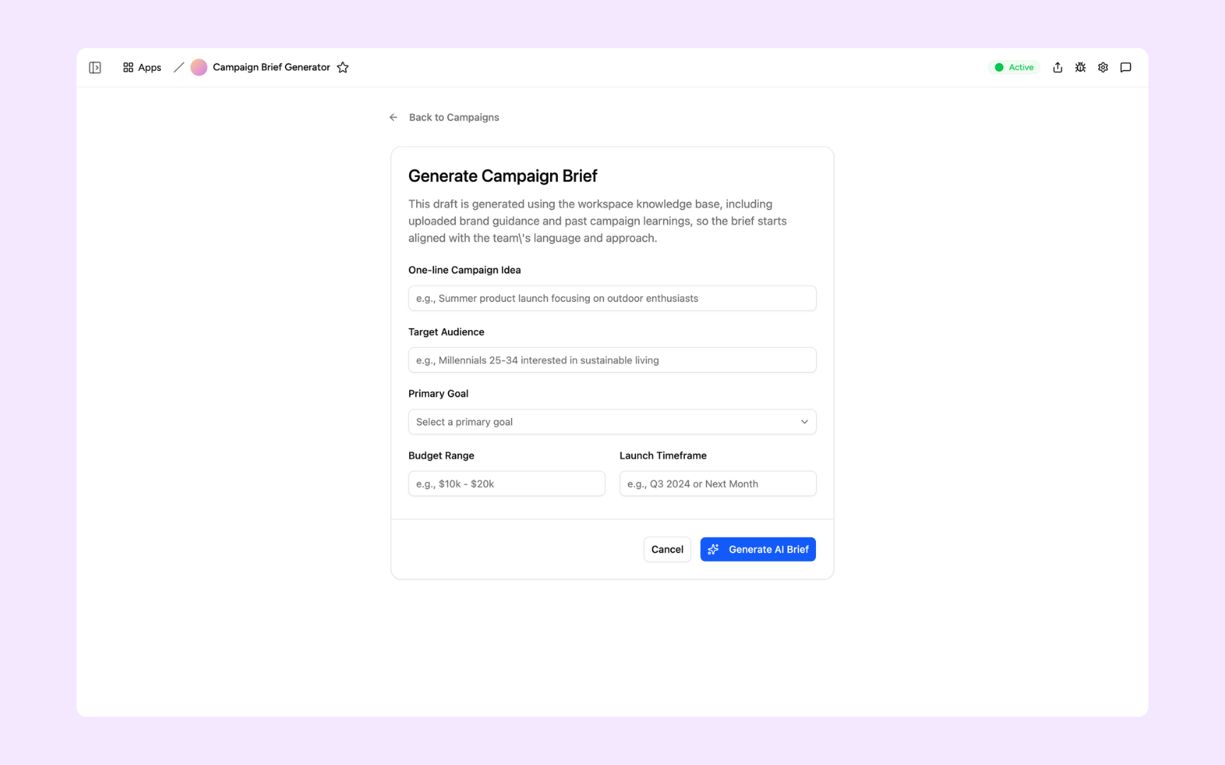Click Back to Campaigns link
The width and height of the screenshot is (1225, 765).
coord(454,118)
